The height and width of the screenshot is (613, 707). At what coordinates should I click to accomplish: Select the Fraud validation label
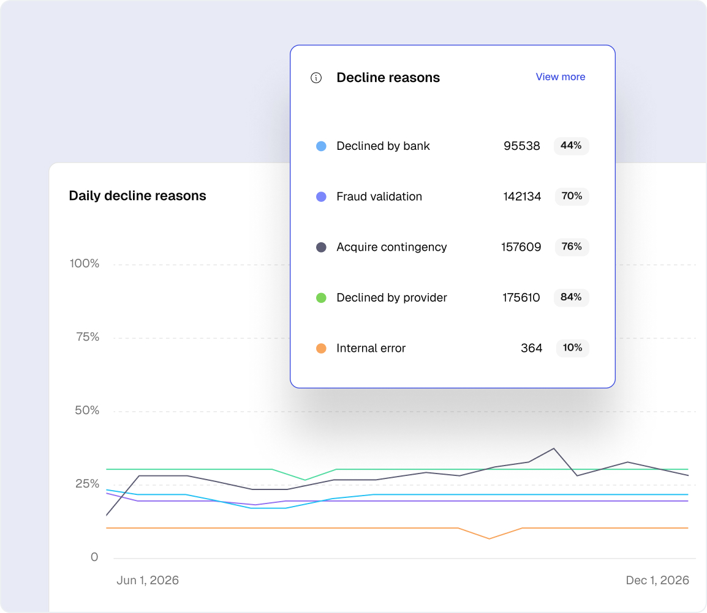379,197
